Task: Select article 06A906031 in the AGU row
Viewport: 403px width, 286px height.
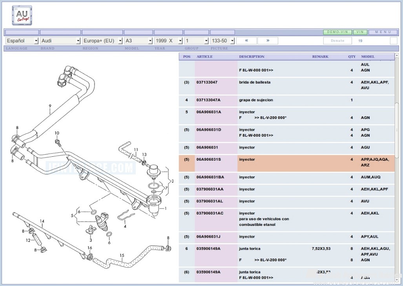Action: point(207,147)
